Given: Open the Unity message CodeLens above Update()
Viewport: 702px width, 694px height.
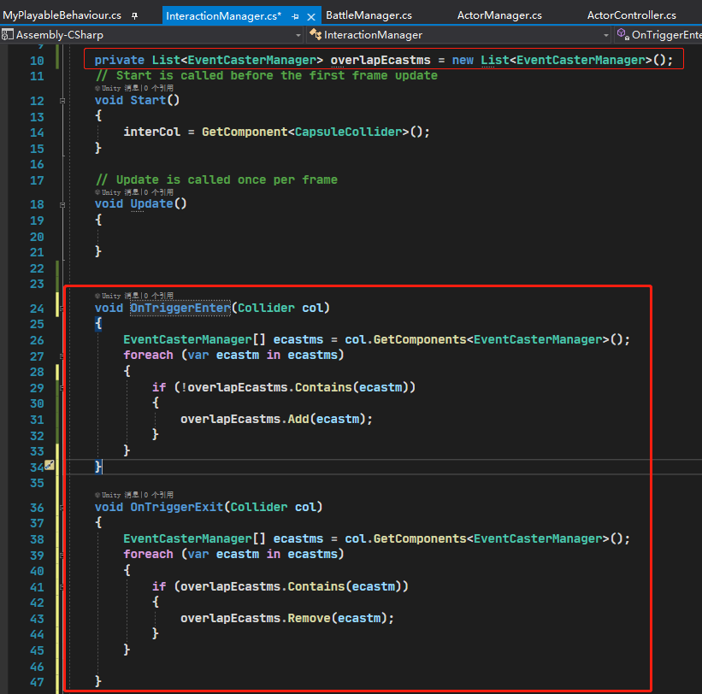Looking at the screenshot, I should click(x=117, y=192).
